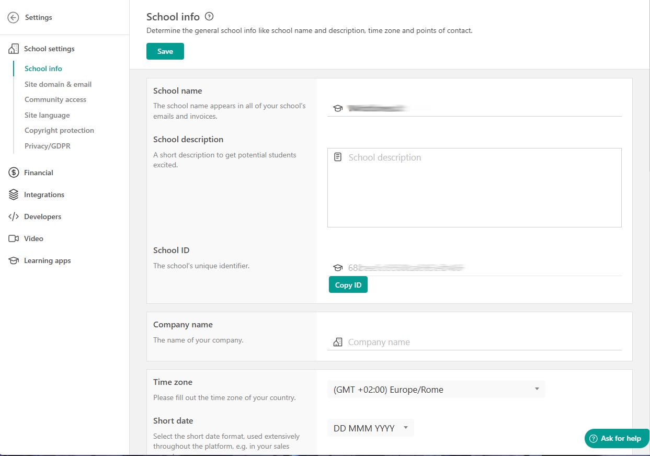Open the DD MMM YYYY short date dropdown
Viewport: 650px width, 456px height.
(370, 428)
